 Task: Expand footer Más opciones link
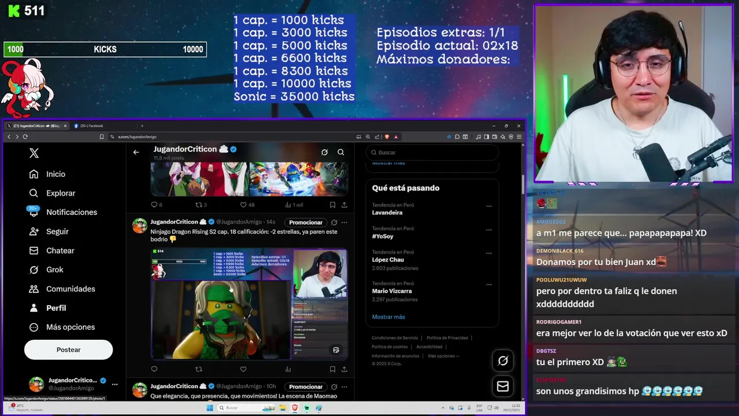click(443, 356)
